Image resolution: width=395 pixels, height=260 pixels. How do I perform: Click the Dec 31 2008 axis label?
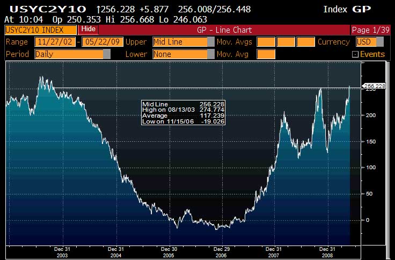click(327, 252)
